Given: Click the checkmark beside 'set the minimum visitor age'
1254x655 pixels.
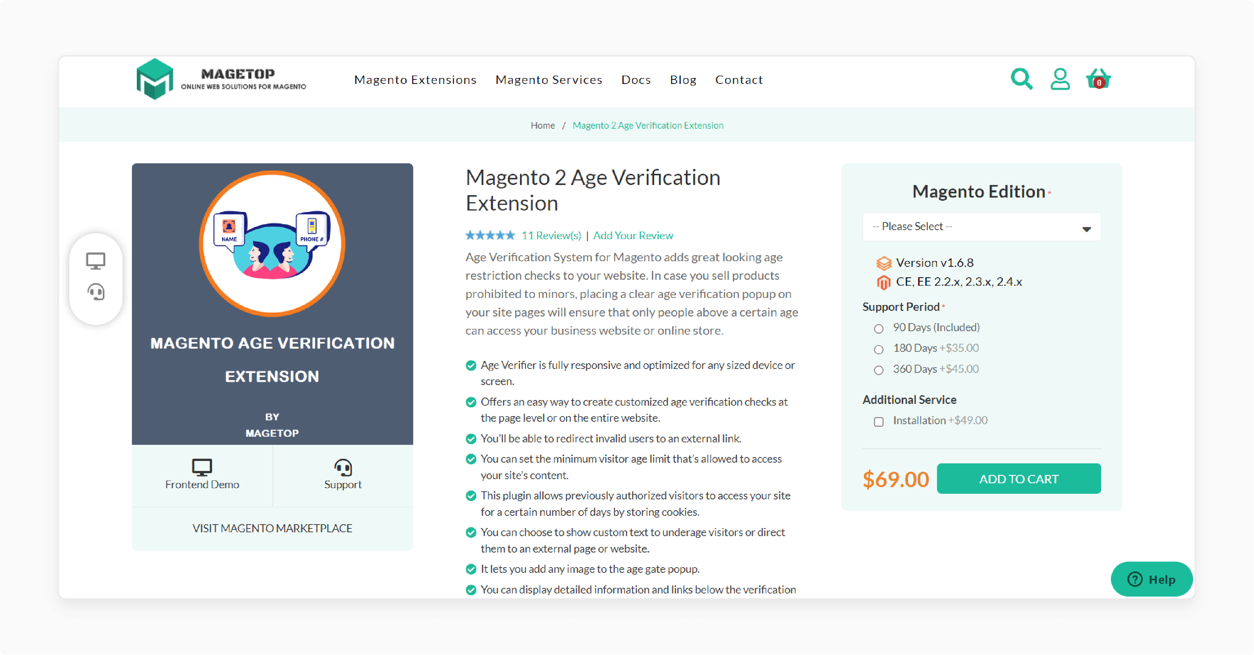Looking at the screenshot, I should (470, 460).
